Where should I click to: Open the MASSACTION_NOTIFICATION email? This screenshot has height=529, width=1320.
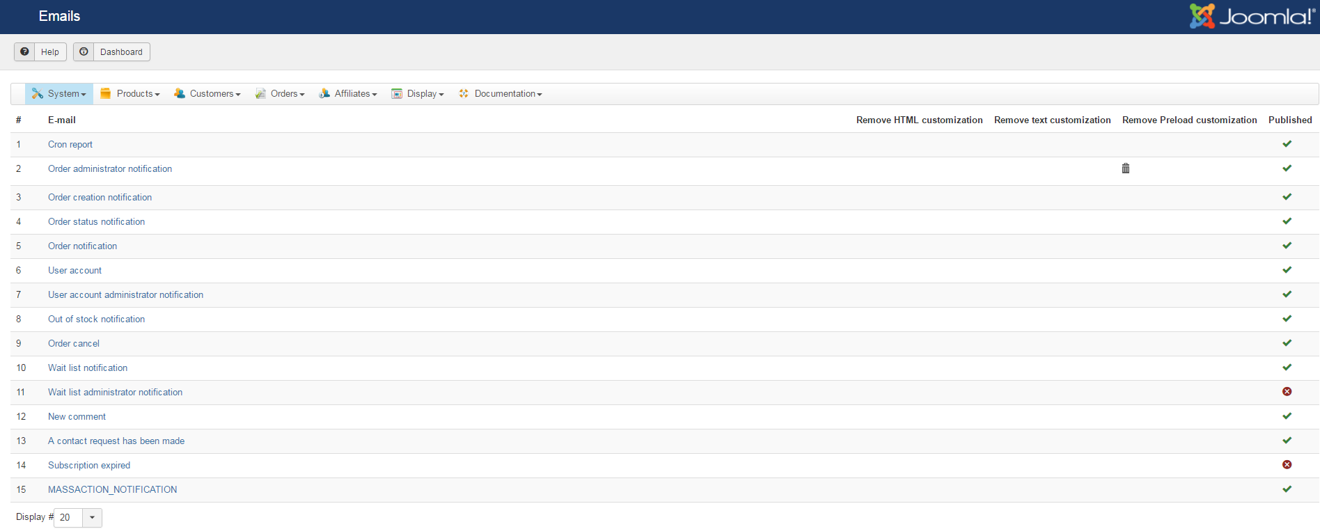[x=112, y=489]
